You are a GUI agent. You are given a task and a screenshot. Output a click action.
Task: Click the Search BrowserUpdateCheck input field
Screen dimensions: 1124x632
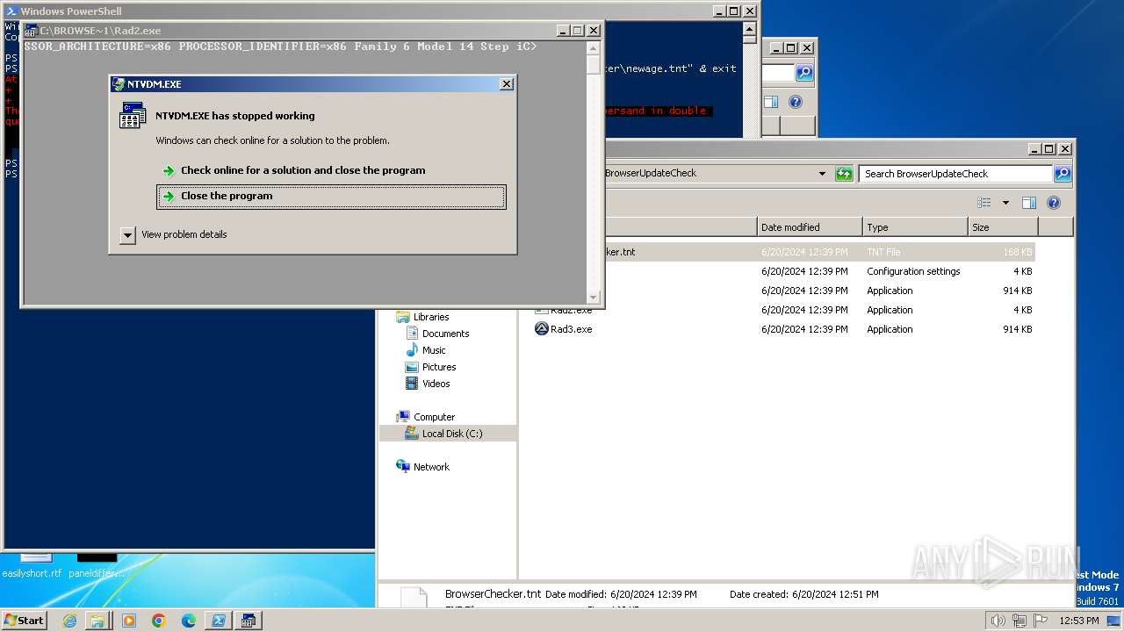pyautogui.click(x=955, y=174)
